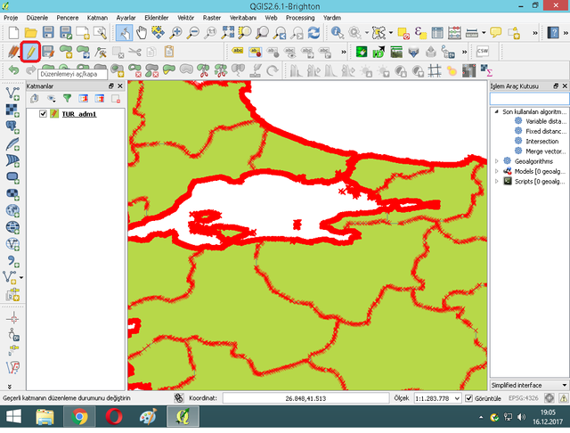Open Windows Start button
The image size is (570, 433).
pyautogui.click(x=13, y=417)
